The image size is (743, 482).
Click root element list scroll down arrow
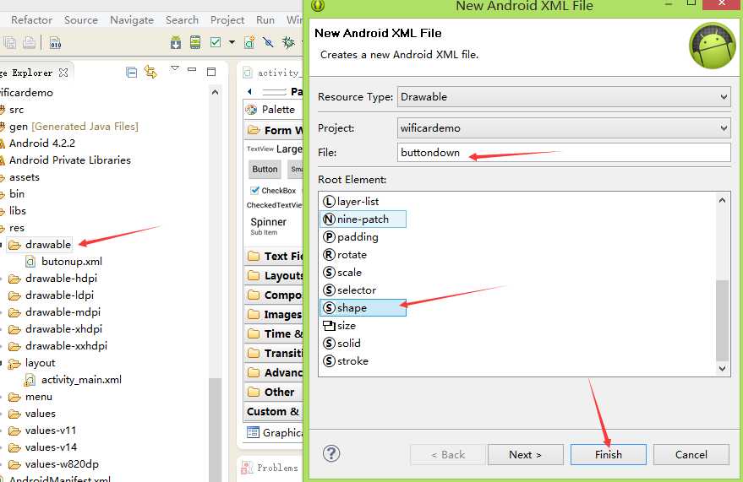(722, 369)
